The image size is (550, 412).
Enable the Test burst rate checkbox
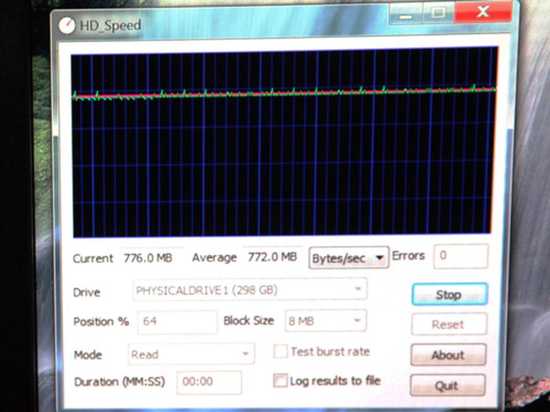(x=280, y=351)
